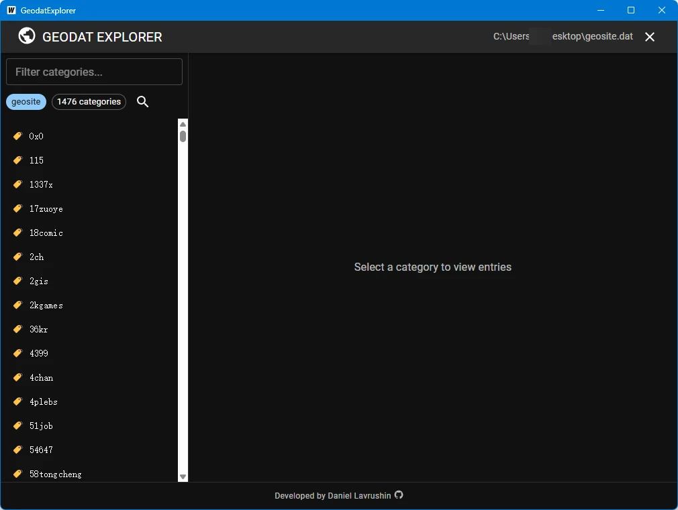This screenshot has height=510, width=678.
Task: Click the tag icon beside 4chan
Action: [x=17, y=377]
